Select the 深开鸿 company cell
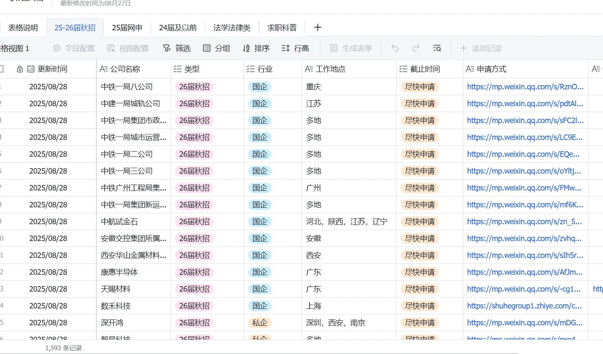This screenshot has height=354, width=603. tap(134, 323)
